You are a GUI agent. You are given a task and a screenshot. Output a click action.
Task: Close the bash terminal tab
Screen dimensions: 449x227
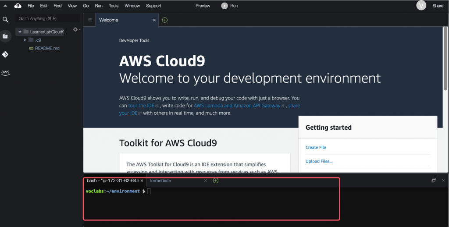142,181
